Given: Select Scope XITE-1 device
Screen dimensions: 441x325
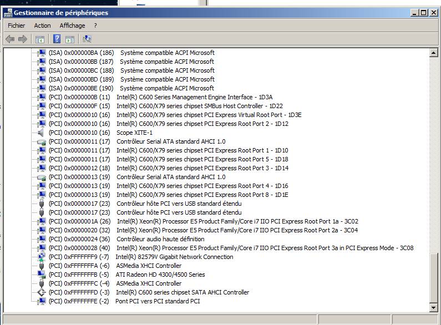Looking at the screenshot, I should point(101,133).
